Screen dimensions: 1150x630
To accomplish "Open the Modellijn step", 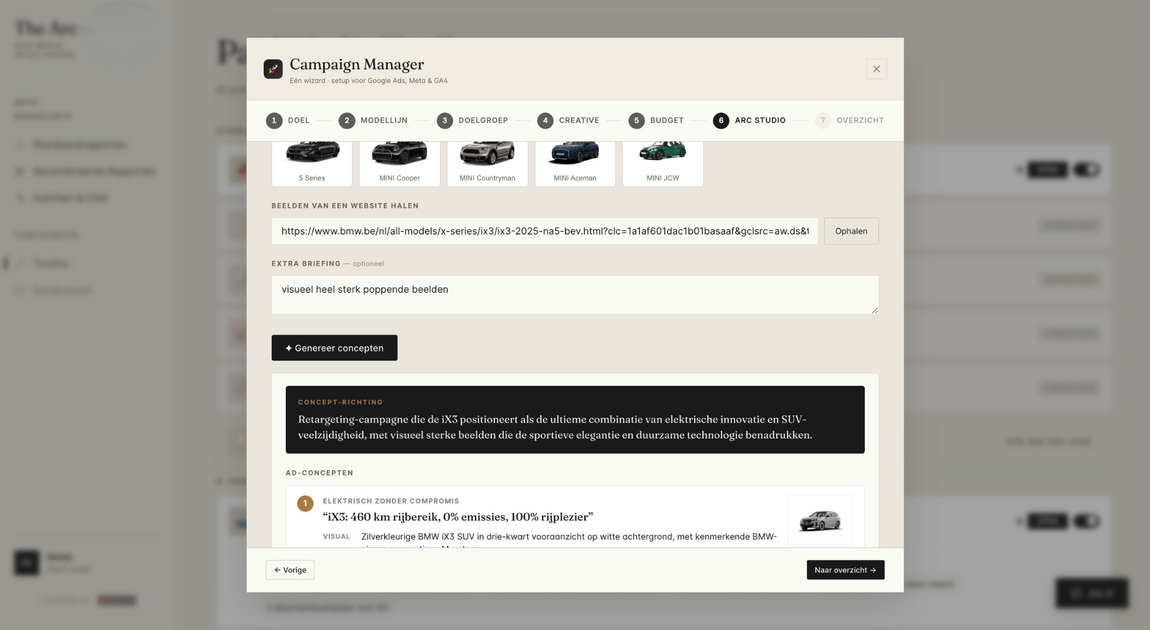I will pyautogui.click(x=373, y=120).
